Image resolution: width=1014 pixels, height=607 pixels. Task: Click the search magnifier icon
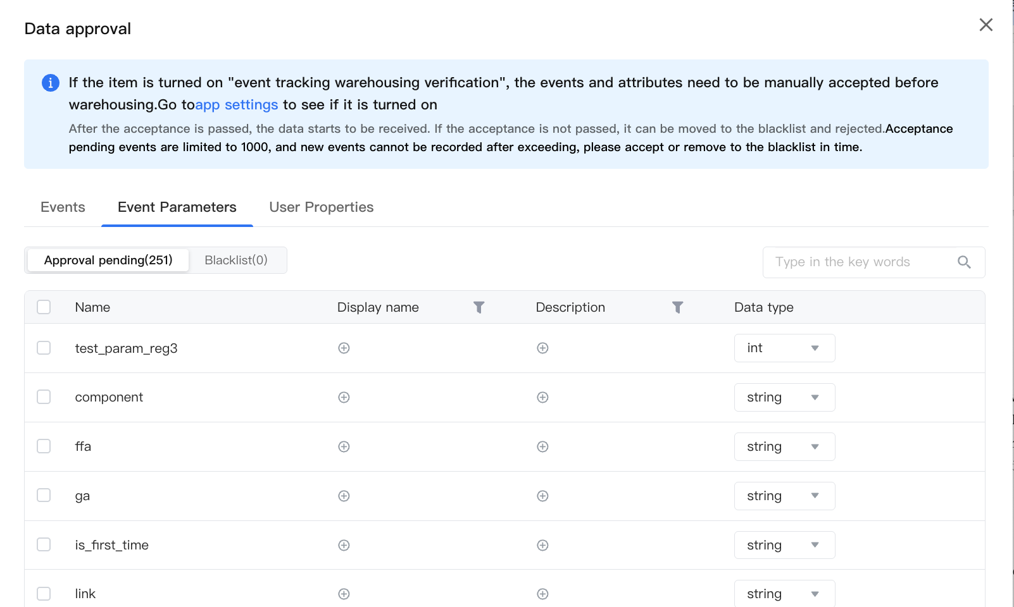coord(964,262)
